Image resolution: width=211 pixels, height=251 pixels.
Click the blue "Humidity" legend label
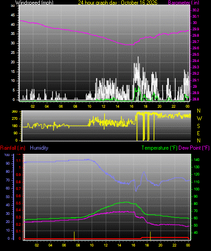coord(39,148)
